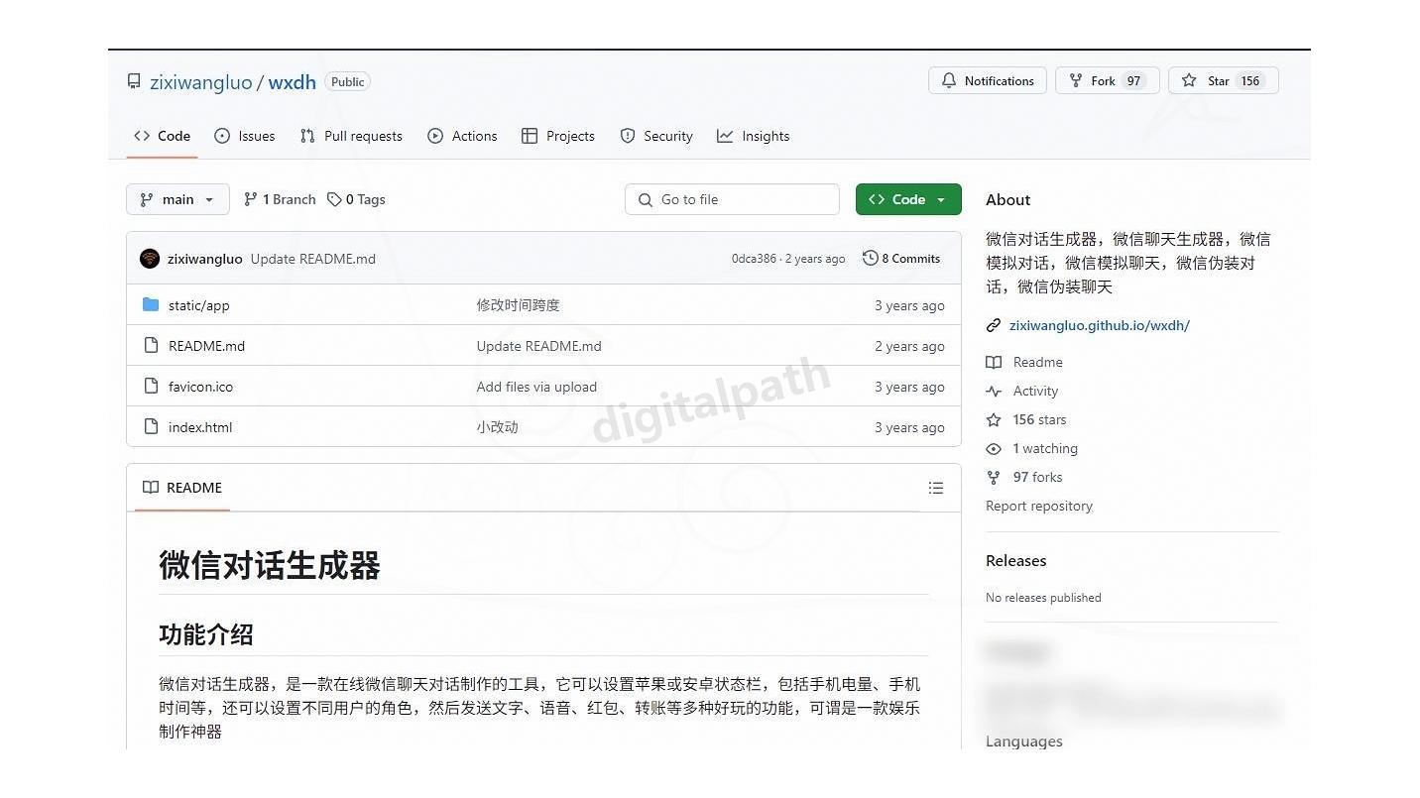This screenshot has width=1420, height=798.
Task: Open the Releases heading link
Action: coord(1015,561)
